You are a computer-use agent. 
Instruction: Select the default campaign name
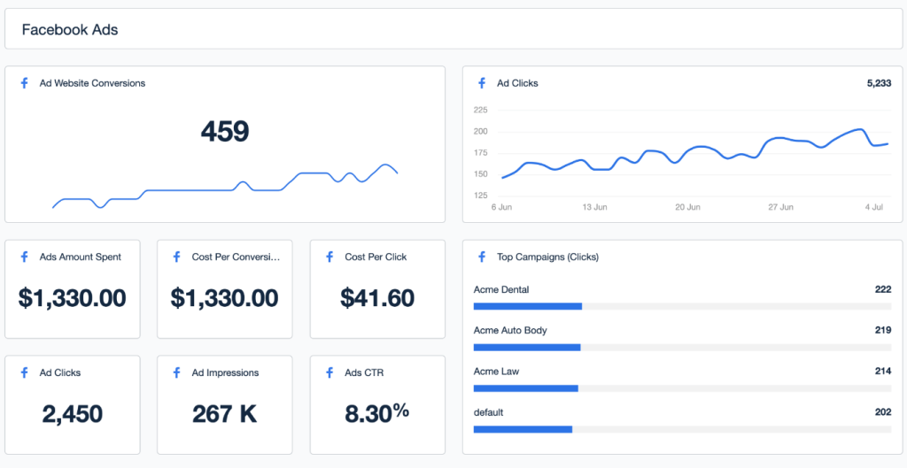[x=488, y=412]
